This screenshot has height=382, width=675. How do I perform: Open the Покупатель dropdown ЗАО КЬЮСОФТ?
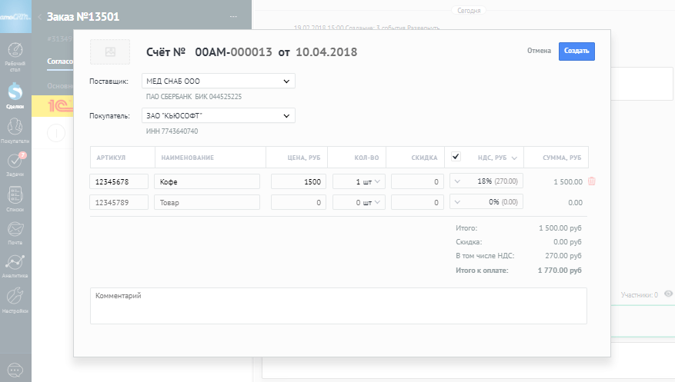[219, 115]
